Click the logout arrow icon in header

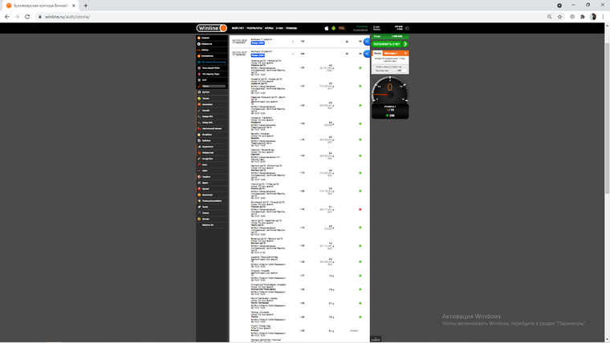407,28
